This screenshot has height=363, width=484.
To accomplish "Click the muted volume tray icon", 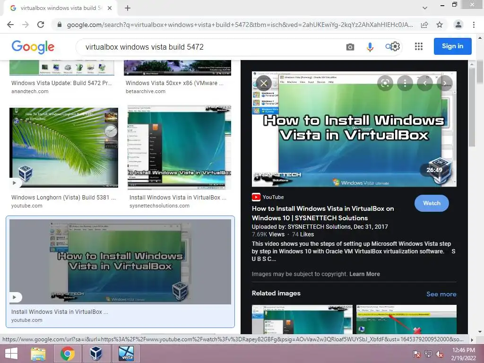I will 440,354.
